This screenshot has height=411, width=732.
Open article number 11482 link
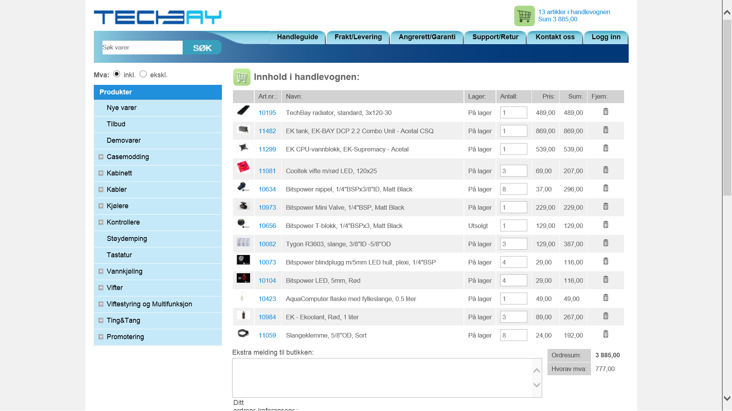(x=267, y=131)
